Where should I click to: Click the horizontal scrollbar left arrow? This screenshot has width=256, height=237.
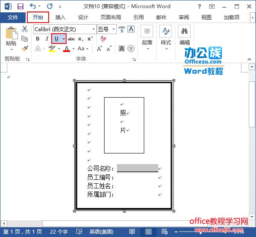(3, 223)
